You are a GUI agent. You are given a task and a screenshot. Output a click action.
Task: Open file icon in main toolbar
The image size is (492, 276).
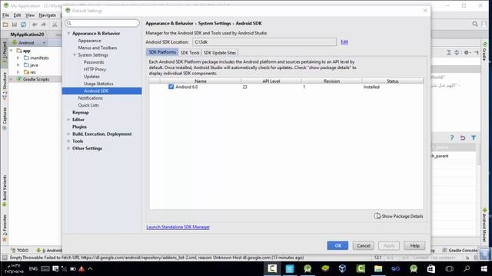click(5, 25)
